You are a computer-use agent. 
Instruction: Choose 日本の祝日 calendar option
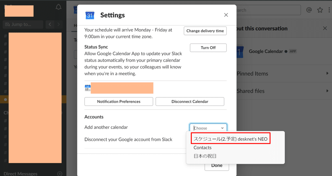click(x=205, y=156)
